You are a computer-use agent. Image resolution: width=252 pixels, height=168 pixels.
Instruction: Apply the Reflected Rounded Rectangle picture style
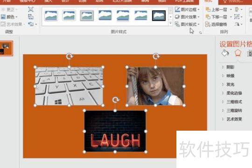(123, 15)
